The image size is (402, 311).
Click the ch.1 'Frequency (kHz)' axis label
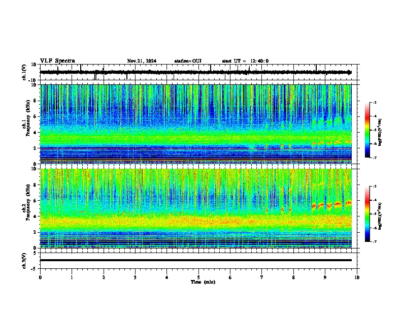click(x=28, y=118)
